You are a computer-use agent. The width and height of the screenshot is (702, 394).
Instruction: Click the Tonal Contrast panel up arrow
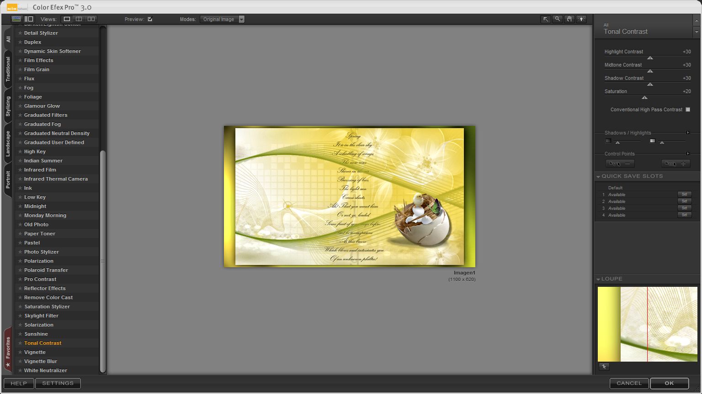coord(697,21)
